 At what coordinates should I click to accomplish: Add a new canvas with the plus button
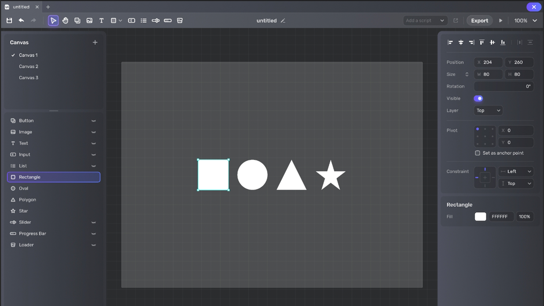click(x=95, y=42)
